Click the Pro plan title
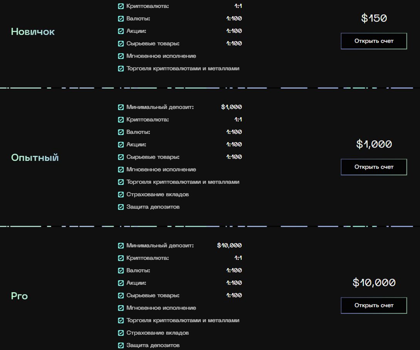This screenshot has height=350, width=420. click(x=19, y=296)
